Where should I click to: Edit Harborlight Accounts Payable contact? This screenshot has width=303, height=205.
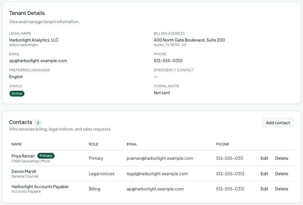coord(264,189)
